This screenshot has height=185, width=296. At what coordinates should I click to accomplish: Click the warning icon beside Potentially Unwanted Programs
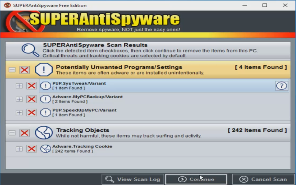pyautogui.click(x=44, y=70)
